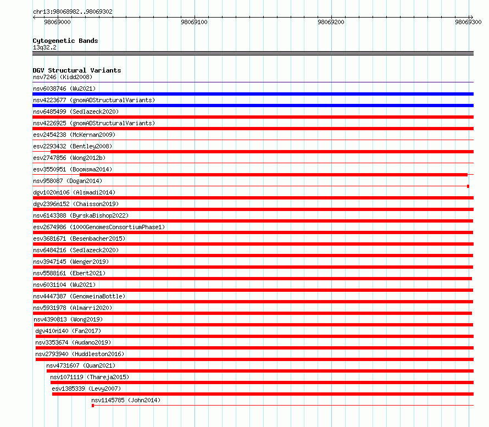Viewport: 489px width, 427px height.
Task: Open dgv1020n106 (Alsmadi2014) label
Action: pyautogui.click(x=74, y=192)
